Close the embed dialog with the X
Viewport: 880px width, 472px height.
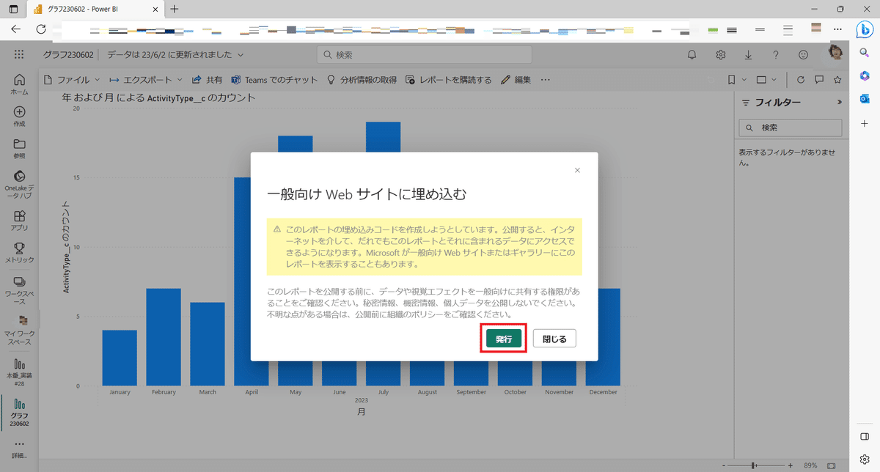577,170
